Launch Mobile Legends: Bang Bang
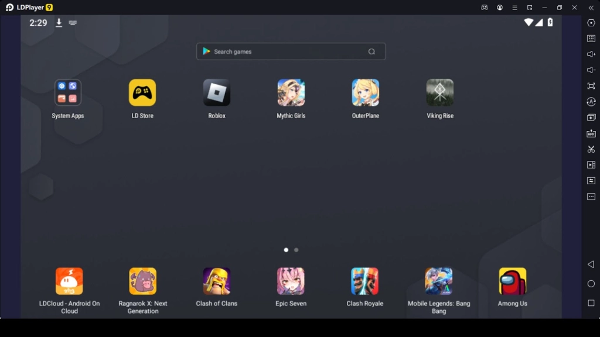The height and width of the screenshot is (337, 600). click(439, 281)
